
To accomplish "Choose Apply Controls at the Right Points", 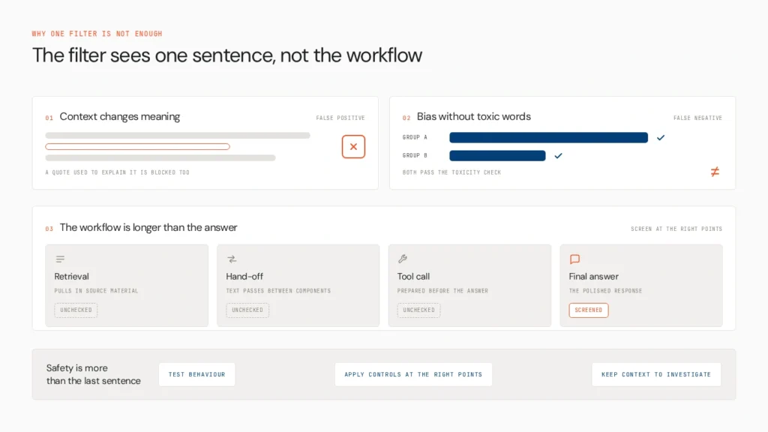I will 413,374.
